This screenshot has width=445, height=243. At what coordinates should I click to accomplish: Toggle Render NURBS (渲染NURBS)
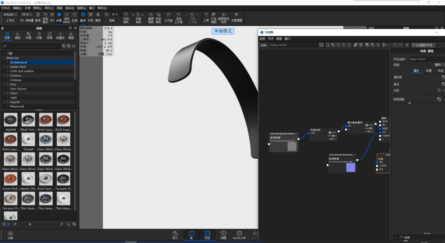click(x=67, y=18)
